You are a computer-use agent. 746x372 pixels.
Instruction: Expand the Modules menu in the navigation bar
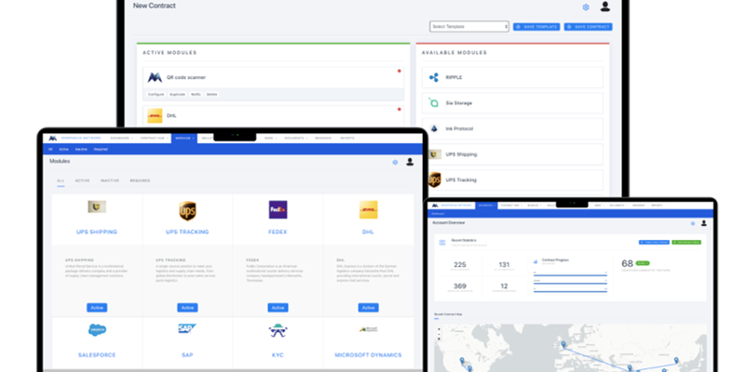(183, 138)
